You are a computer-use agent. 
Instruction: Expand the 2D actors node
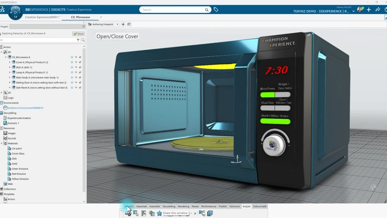[2, 93]
